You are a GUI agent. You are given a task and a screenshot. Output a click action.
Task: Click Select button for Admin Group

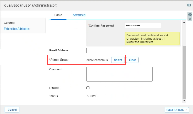118,60
